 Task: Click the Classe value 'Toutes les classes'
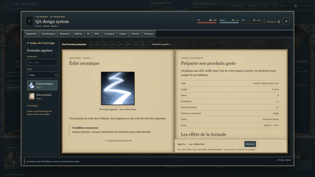[x=270, y=119]
